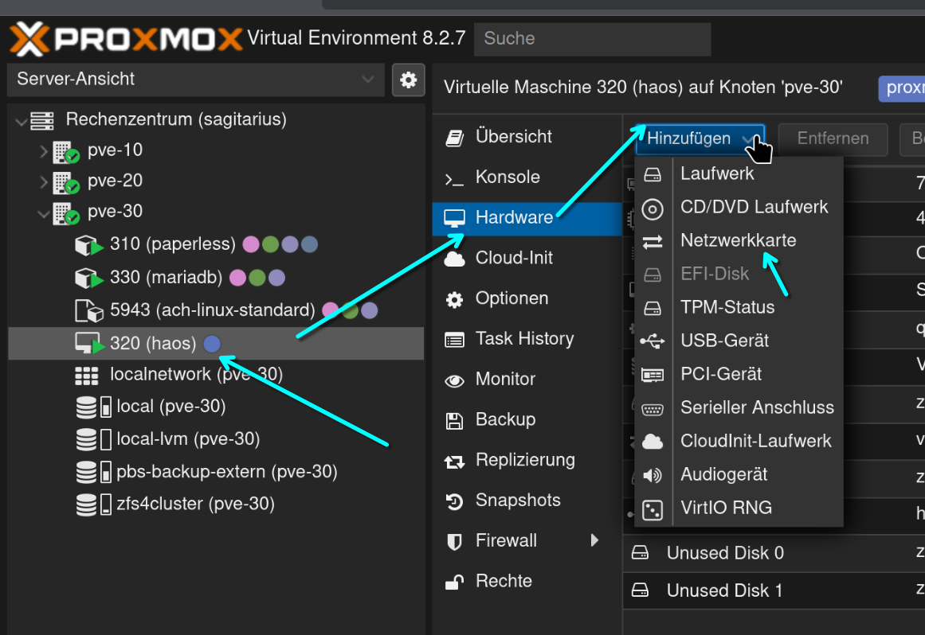This screenshot has height=635, width=925.
Task: Select zfs4cluster (pve-30) storage entry
Action: [216, 504]
